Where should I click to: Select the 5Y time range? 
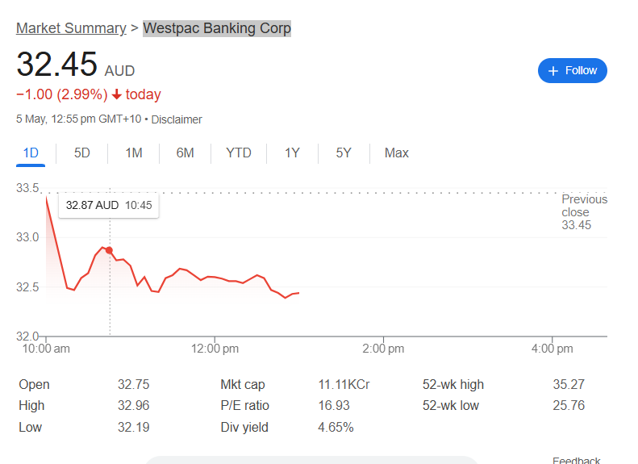point(344,153)
